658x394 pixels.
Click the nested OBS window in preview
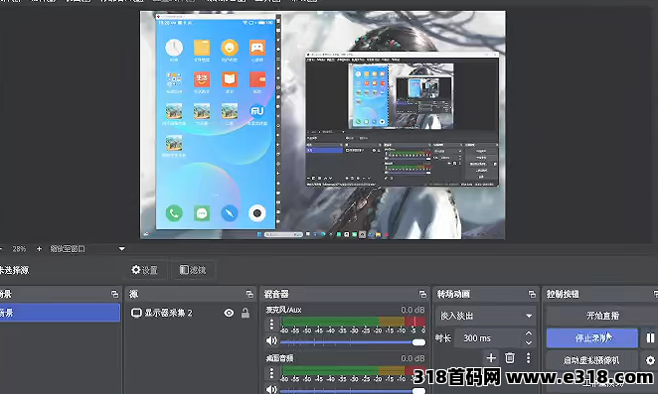403,119
